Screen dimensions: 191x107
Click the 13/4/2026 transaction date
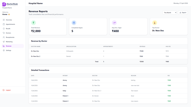(x=34, y=91)
